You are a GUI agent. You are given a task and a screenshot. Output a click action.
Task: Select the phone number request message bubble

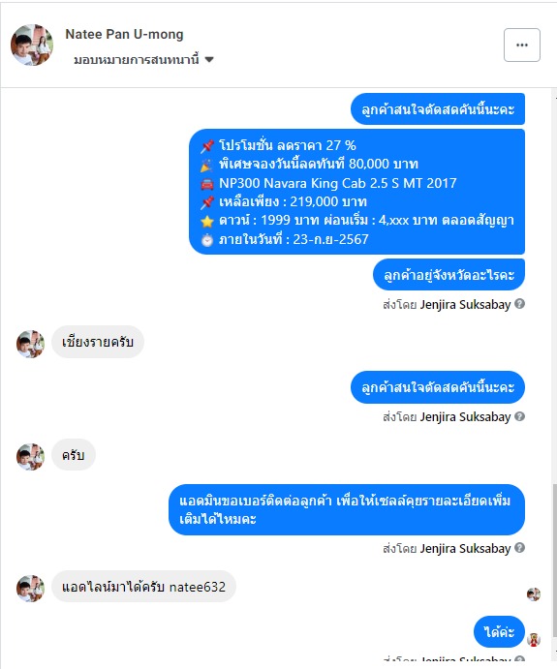pos(347,509)
